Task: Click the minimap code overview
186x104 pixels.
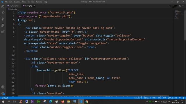Action: pyautogui.click(x=179, y=14)
